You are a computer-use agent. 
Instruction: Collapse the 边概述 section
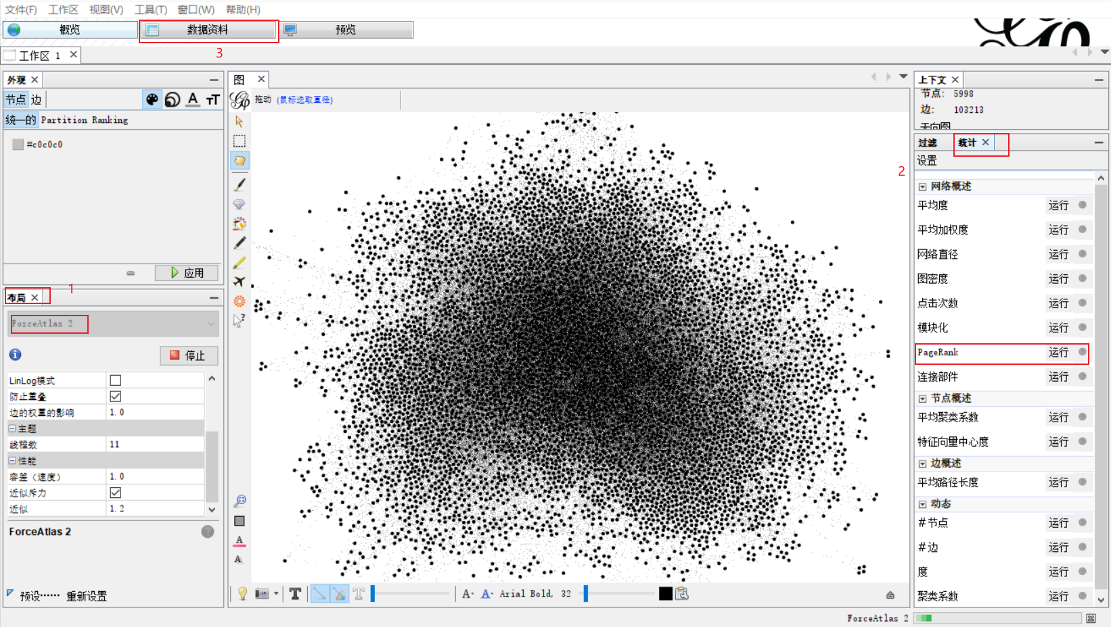click(922, 463)
